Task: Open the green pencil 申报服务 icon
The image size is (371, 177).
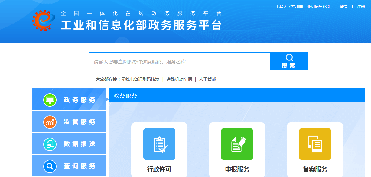Action: coord(237,144)
